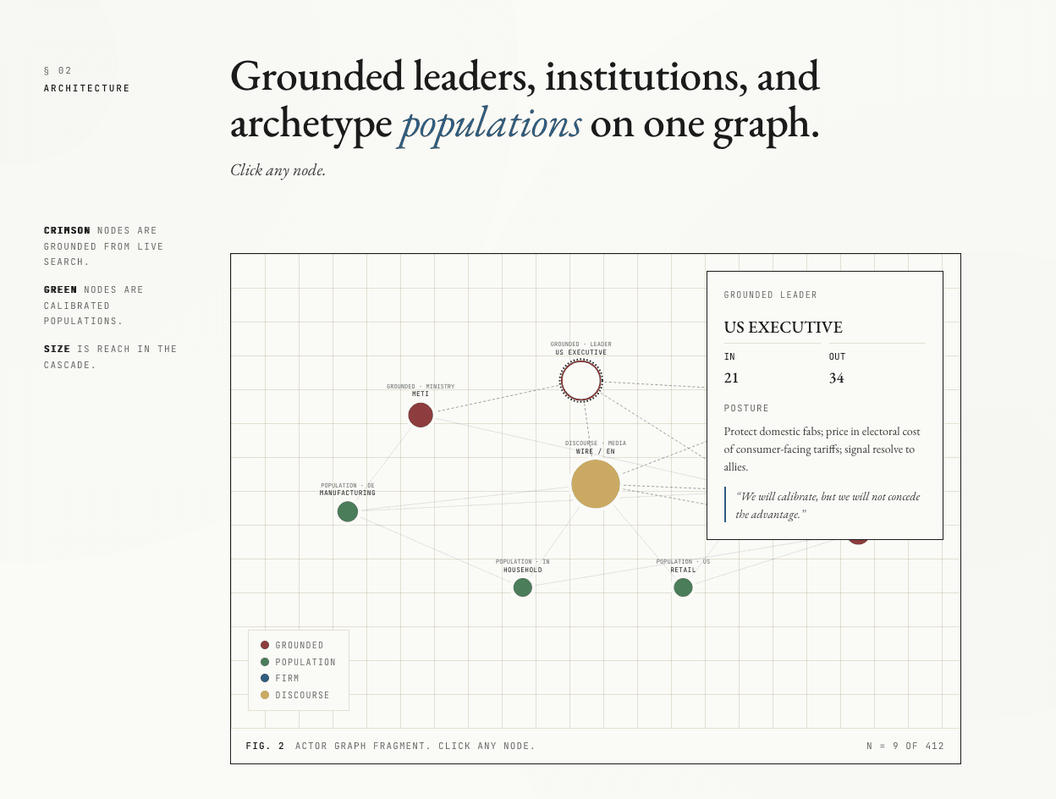Click the 'FIRM' legend text
The height and width of the screenshot is (799, 1056).
click(x=287, y=678)
